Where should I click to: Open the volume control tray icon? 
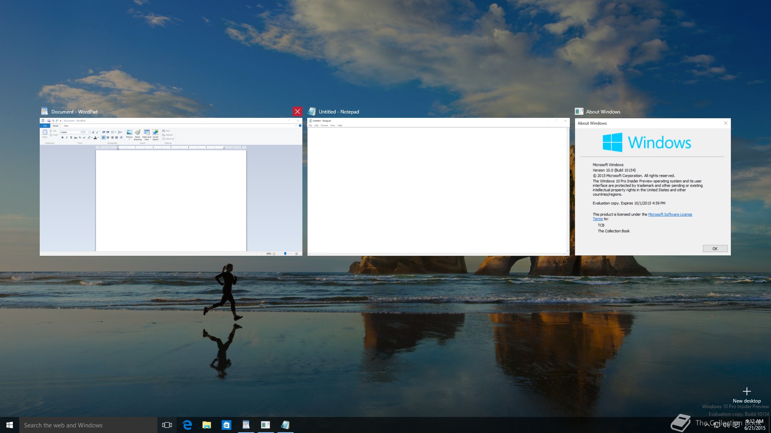(x=726, y=425)
